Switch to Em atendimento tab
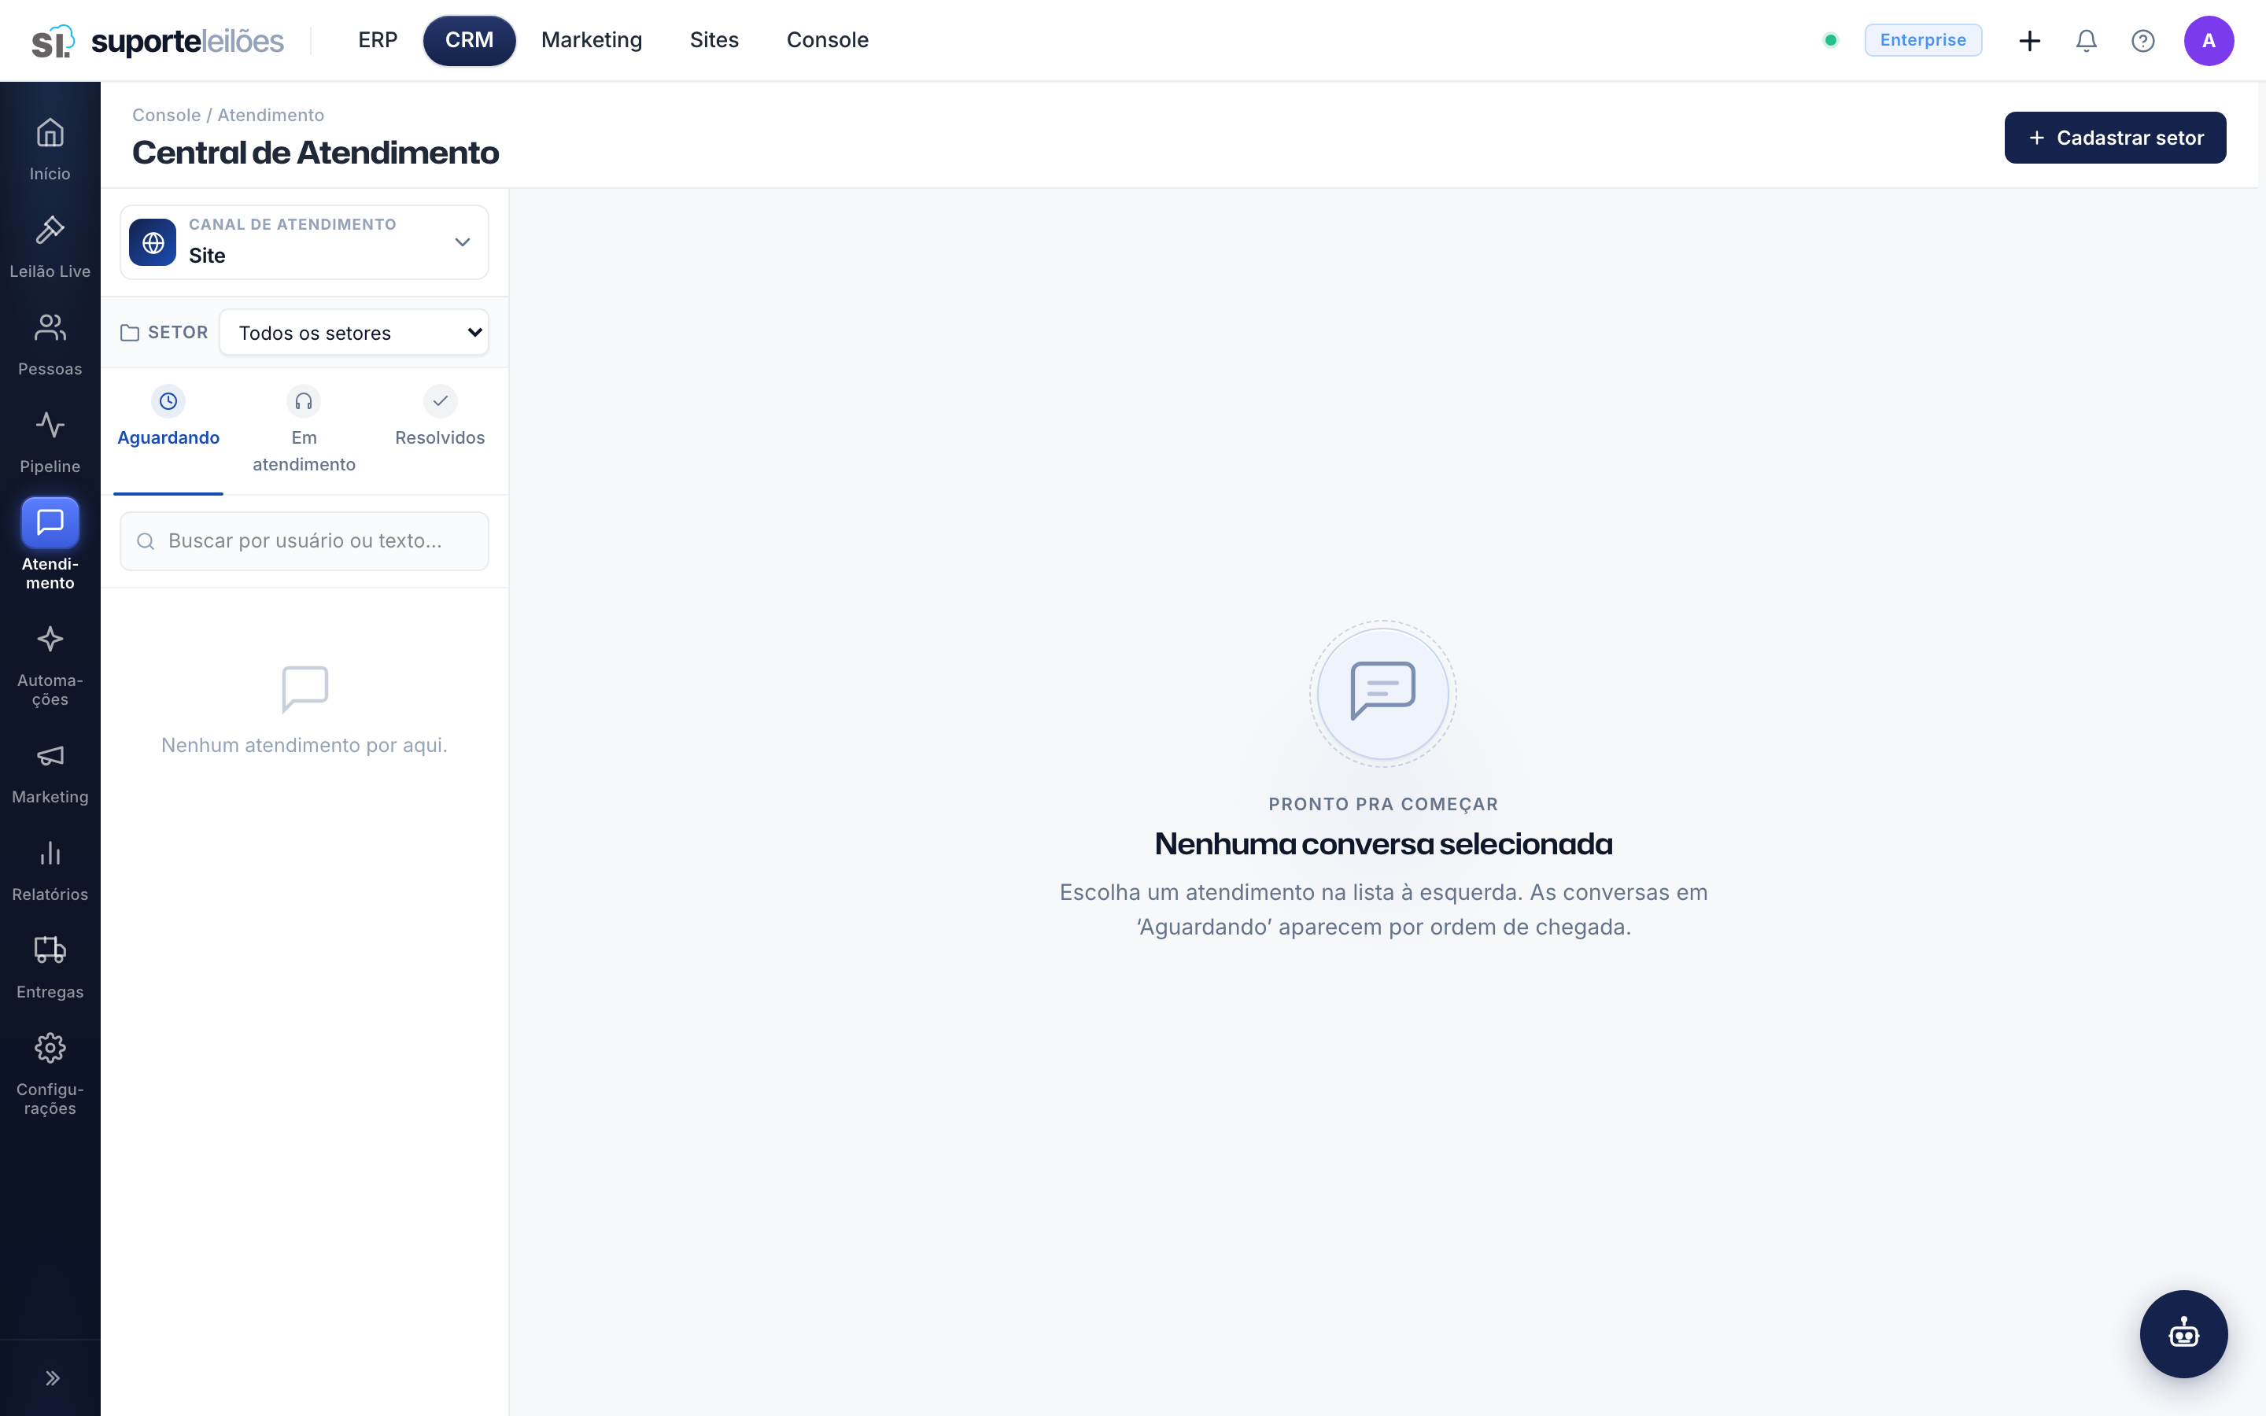Screen dimensions: 2266x1416 pos(304,431)
